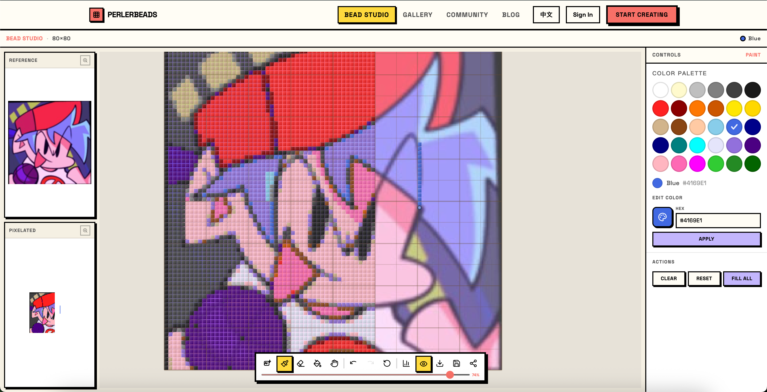Pick the dark gray palette swatch

[734, 90]
